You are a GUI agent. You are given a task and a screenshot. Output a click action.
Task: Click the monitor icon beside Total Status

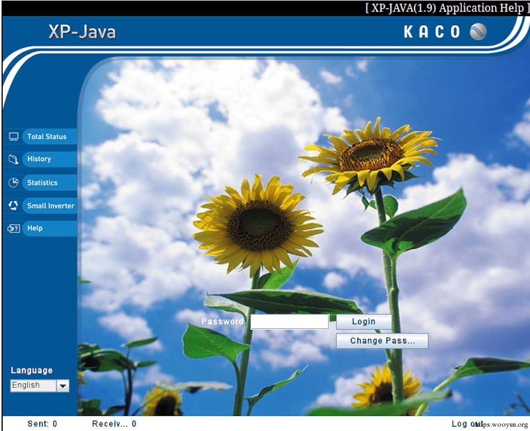point(13,137)
